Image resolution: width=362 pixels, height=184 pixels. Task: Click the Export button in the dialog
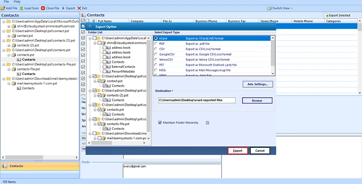(x=238, y=151)
